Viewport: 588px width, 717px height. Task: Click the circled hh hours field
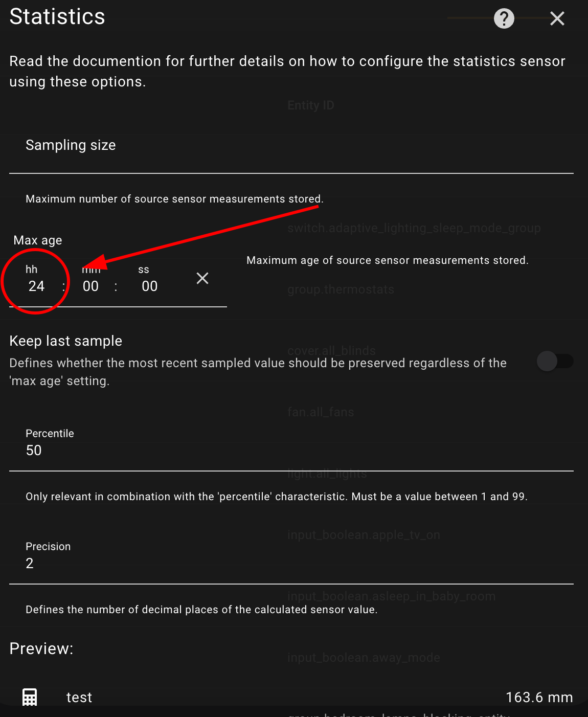pos(36,285)
